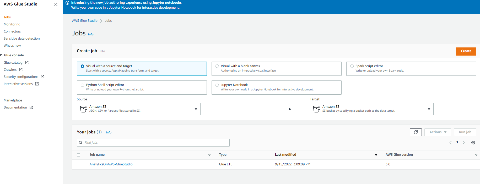
Task: Click the info icon in the blue banner
Action: click(67, 3)
